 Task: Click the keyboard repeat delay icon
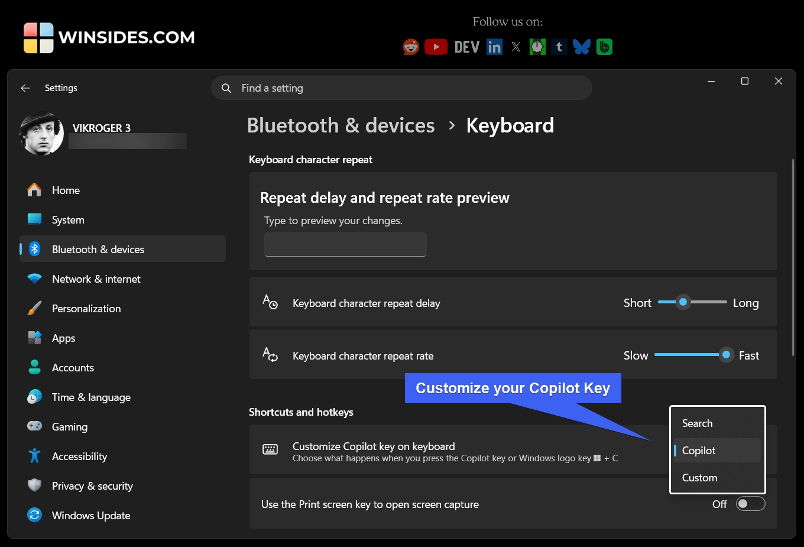point(270,302)
